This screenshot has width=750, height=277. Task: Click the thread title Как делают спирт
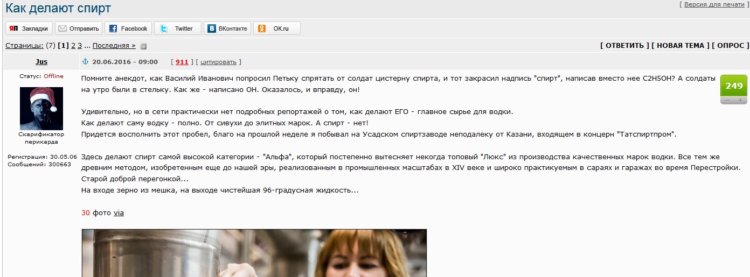click(58, 8)
